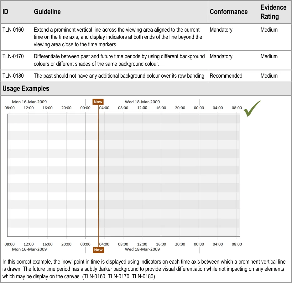Click 'Mon 16-Mar-2009' date label on top axis
The height and width of the screenshot is (283, 292).
click(x=29, y=102)
